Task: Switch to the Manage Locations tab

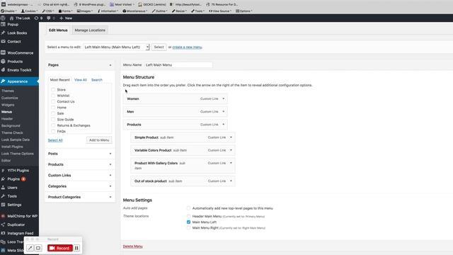Action: (90, 30)
